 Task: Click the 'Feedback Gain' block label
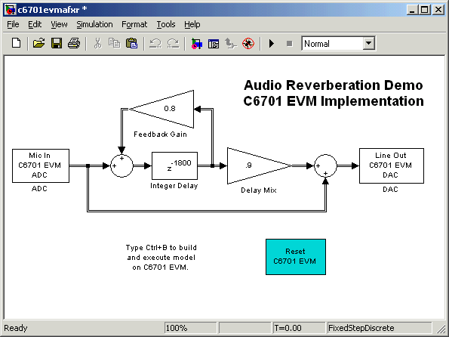(x=160, y=134)
